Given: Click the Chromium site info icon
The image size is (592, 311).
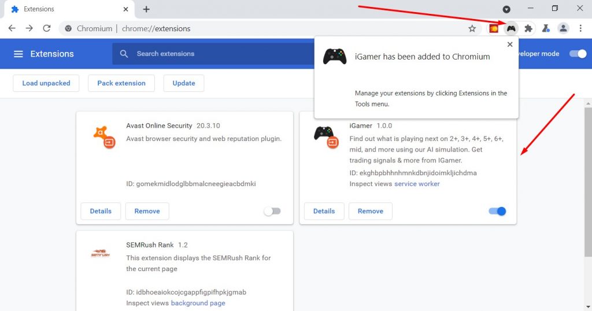Looking at the screenshot, I should coord(68,29).
